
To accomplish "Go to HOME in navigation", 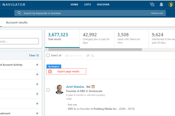I will [x=75, y=4].
